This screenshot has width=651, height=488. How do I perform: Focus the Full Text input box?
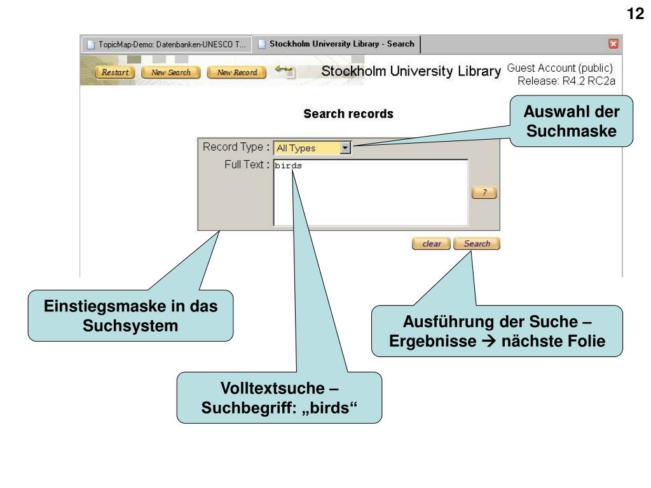point(371,193)
